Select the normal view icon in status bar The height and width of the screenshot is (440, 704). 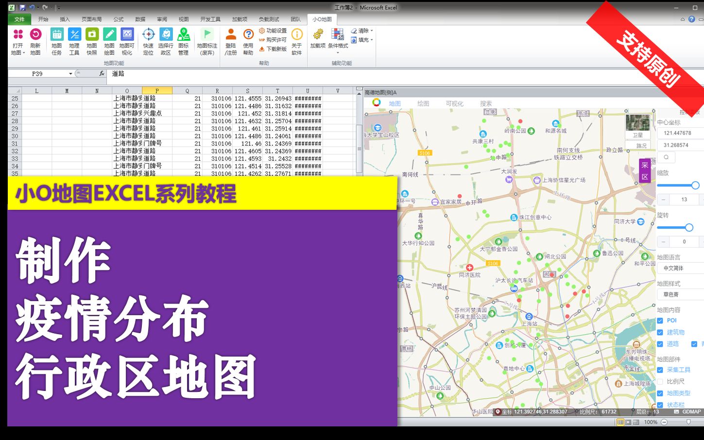pos(620,423)
